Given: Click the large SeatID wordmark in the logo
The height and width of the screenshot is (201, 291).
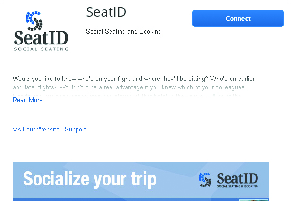Looking at the screenshot, I should tap(41, 38).
